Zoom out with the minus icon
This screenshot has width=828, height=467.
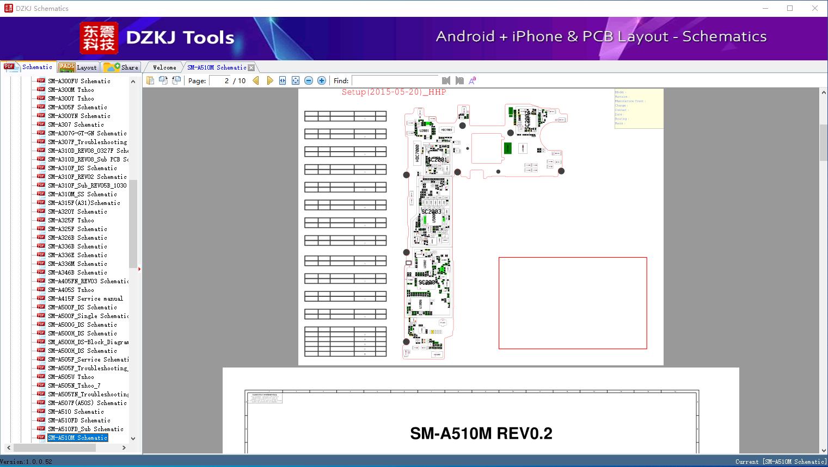309,80
